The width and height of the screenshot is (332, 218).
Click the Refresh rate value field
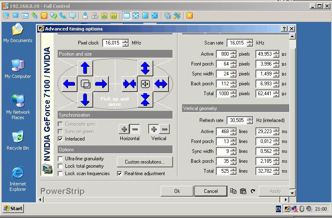point(237,120)
